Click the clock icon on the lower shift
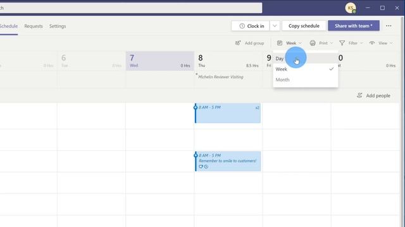The height and width of the screenshot is (227, 405). tap(206, 166)
